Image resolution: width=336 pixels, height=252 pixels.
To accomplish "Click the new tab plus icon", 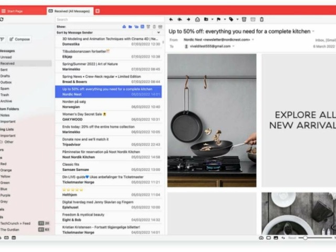I will tap(98, 11).
